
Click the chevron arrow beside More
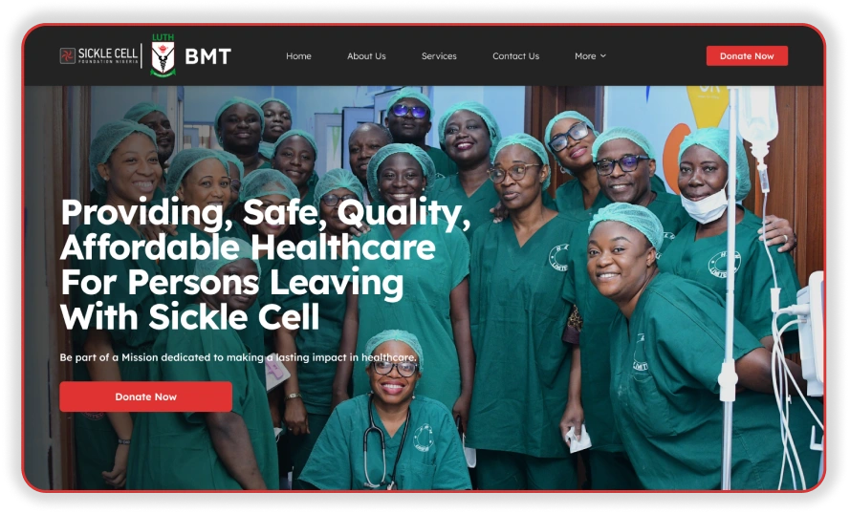point(603,55)
